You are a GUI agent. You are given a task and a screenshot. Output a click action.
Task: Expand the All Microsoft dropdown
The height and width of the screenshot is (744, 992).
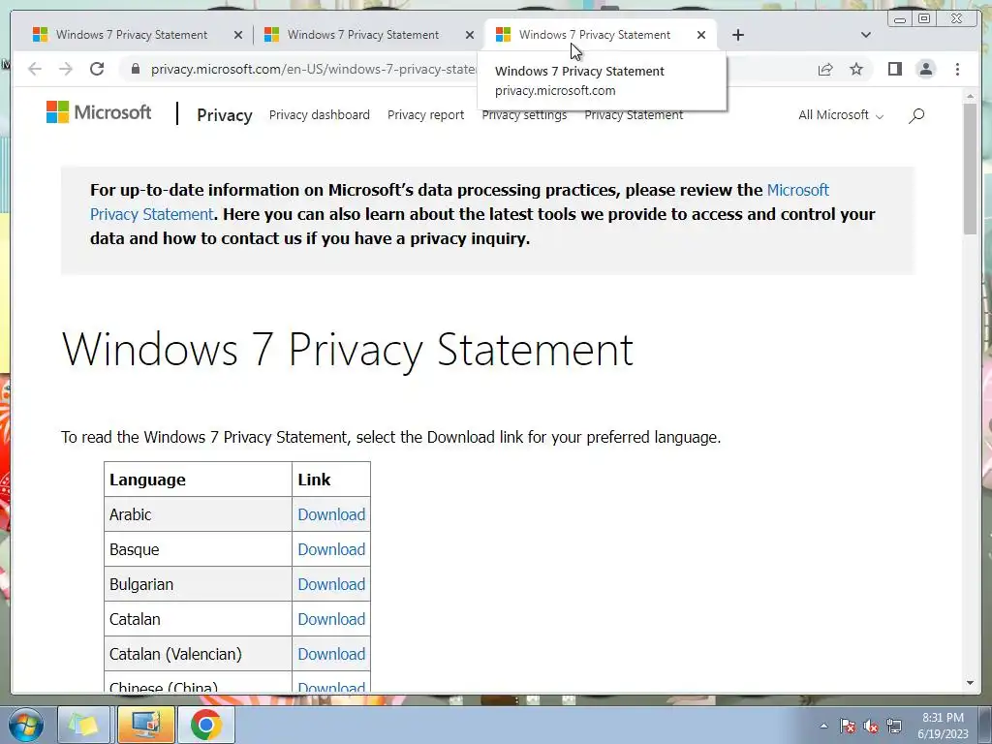pos(841,115)
